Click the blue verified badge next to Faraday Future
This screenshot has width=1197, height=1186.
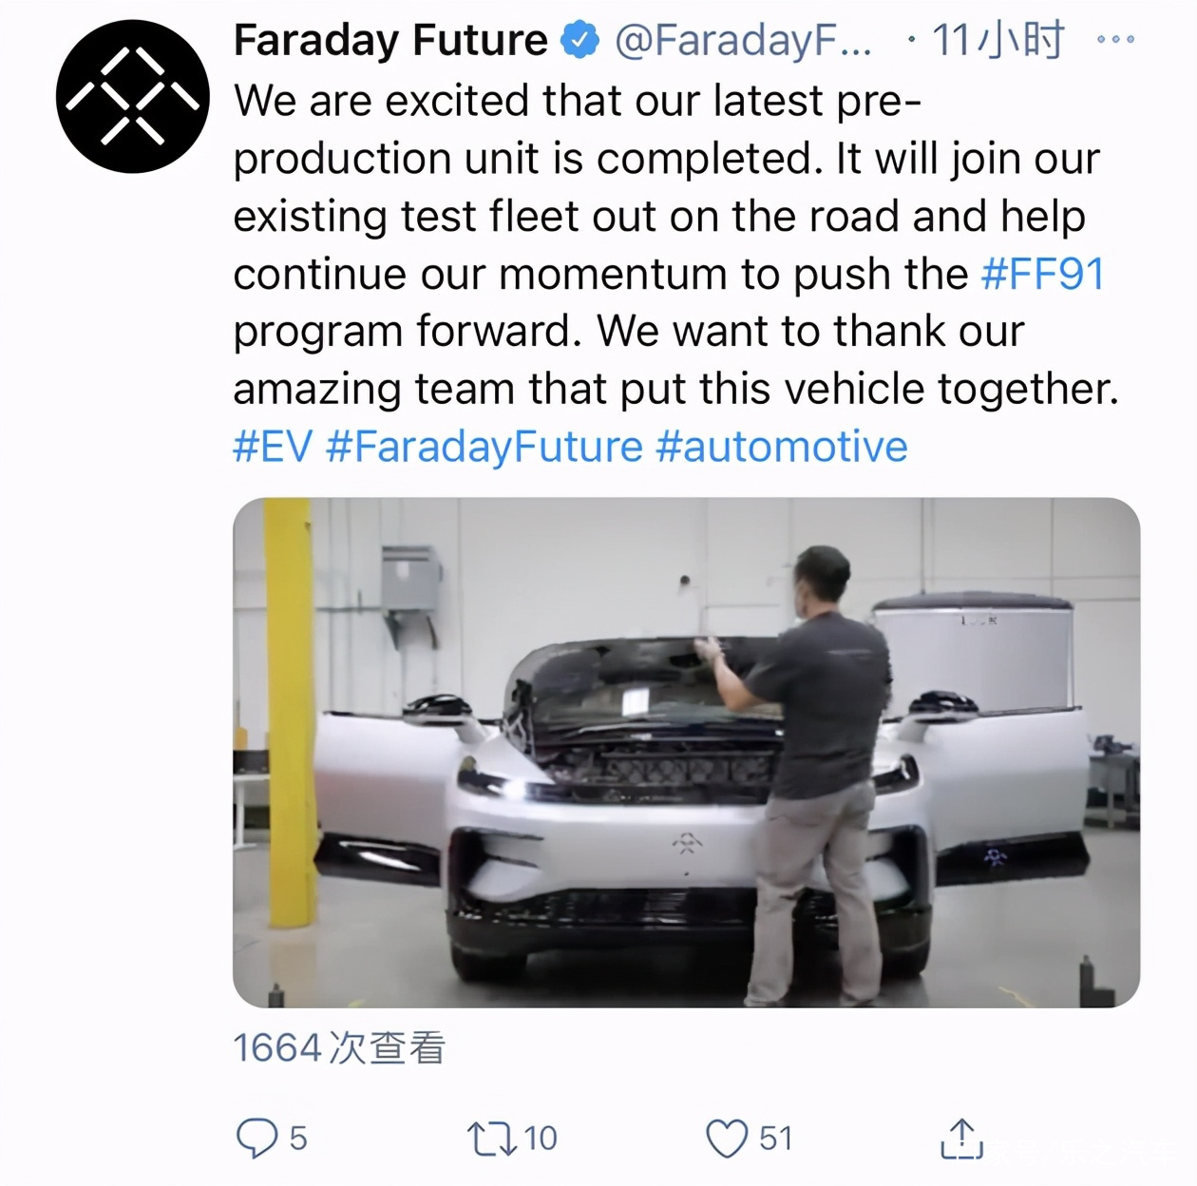tap(578, 40)
